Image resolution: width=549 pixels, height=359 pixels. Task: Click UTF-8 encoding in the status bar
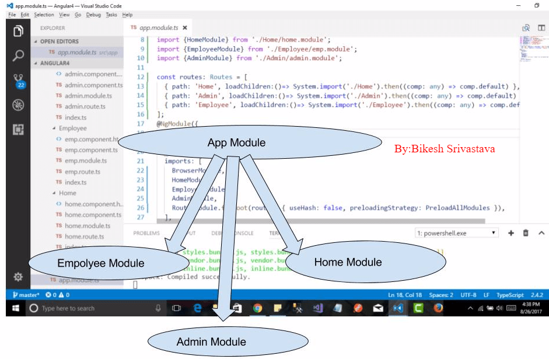coord(468,295)
